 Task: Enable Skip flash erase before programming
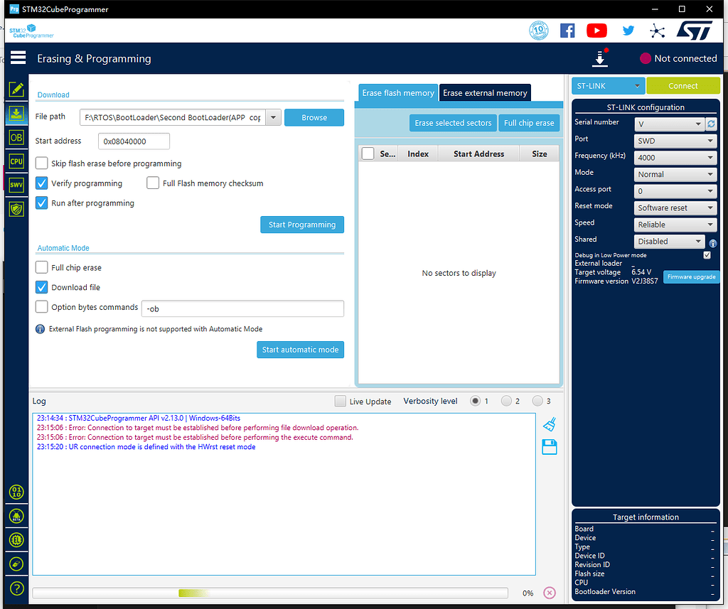point(42,163)
